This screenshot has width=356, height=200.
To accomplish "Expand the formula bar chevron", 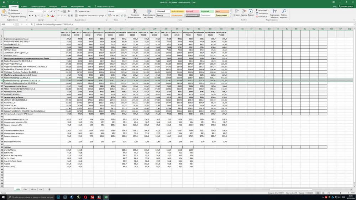I will pos(354,24).
